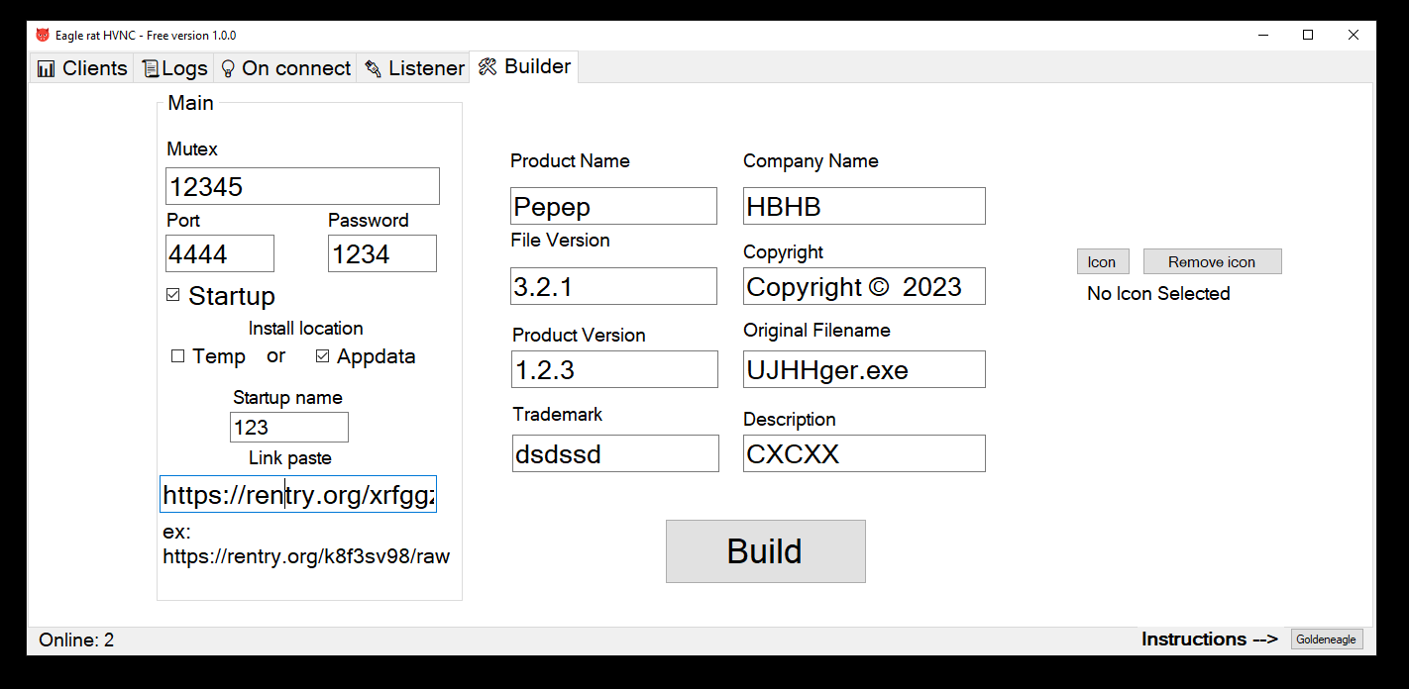Toggle the Startup checkbox
Viewport: 1409px width, 689px height.
pos(173,295)
